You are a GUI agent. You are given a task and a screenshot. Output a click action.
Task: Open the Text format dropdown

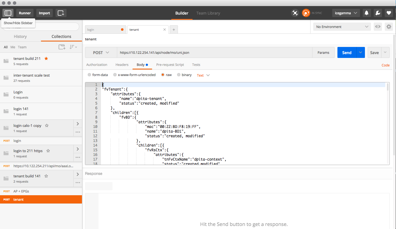click(203, 75)
